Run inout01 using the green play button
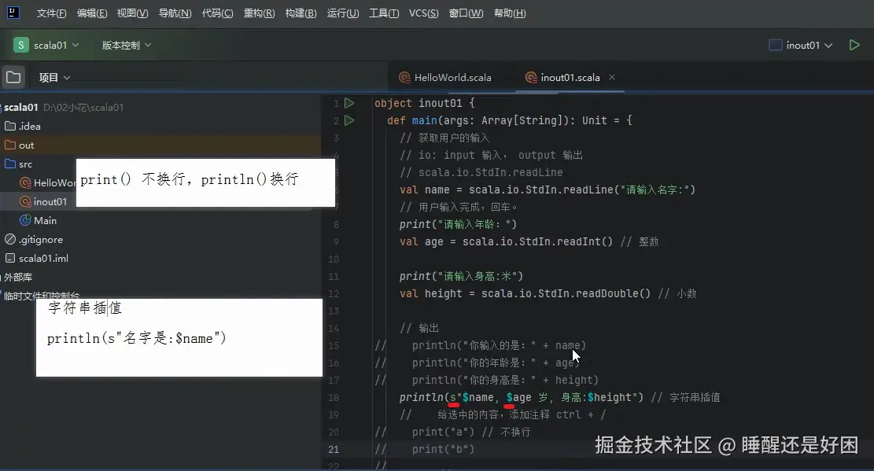 pos(854,45)
